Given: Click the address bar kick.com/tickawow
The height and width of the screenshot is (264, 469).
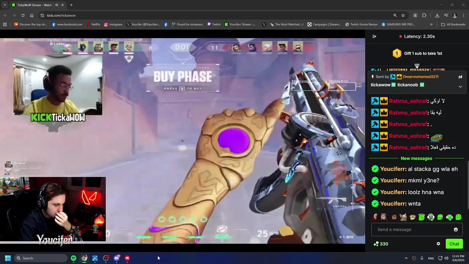Looking at the screenshot, I should (x=61, y=15).
